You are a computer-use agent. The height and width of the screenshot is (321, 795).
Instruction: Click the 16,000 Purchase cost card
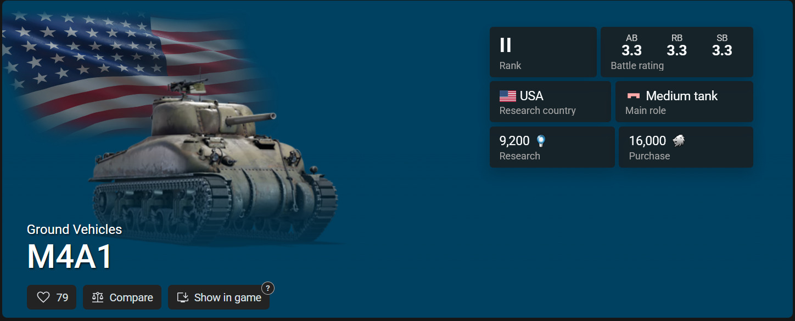[686, 147]
